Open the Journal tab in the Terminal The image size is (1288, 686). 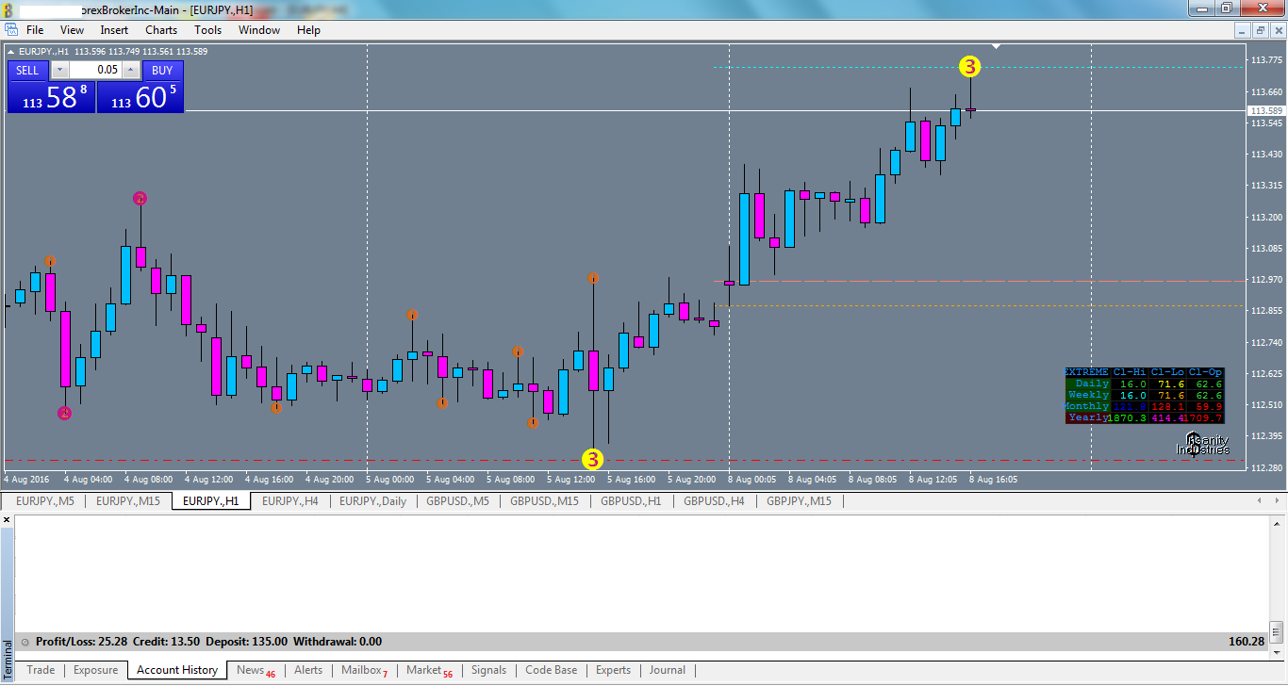667,670
